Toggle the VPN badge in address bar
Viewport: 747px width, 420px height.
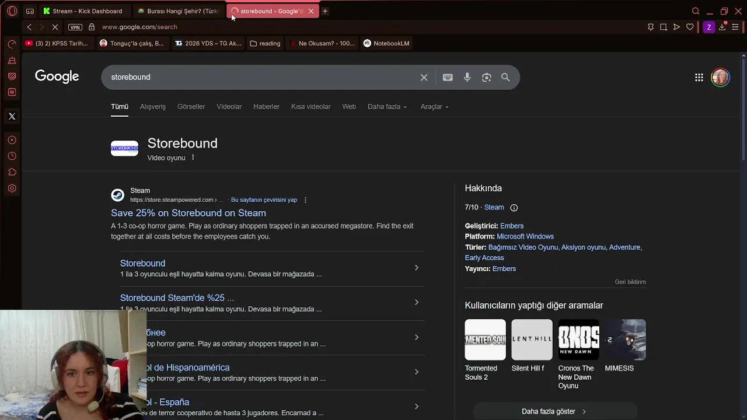click(x=75, y=27)
